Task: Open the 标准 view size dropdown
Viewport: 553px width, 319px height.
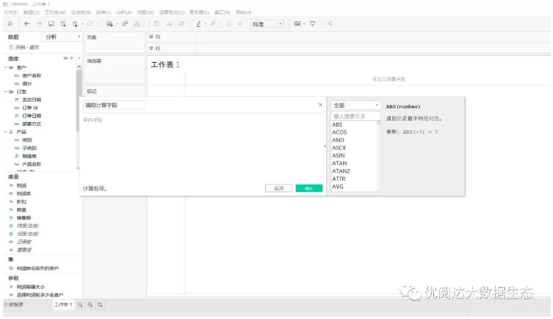Action: point(267,24)
